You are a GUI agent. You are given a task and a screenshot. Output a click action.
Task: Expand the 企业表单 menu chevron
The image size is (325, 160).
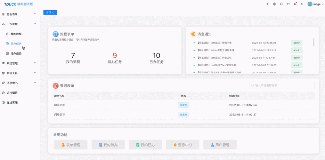(35, 14)
